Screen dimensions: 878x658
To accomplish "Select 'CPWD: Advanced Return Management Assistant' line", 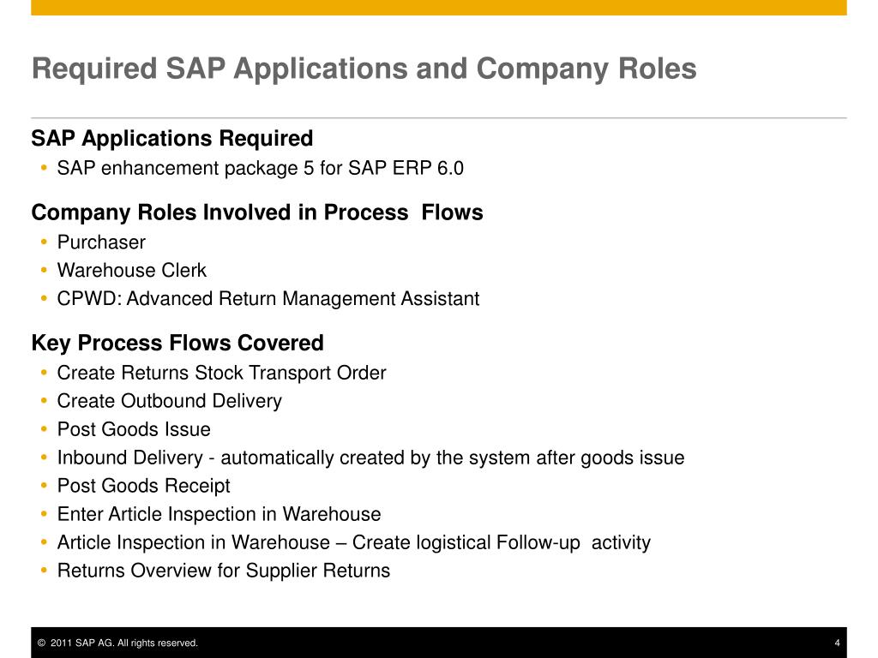I will (268, 299).
